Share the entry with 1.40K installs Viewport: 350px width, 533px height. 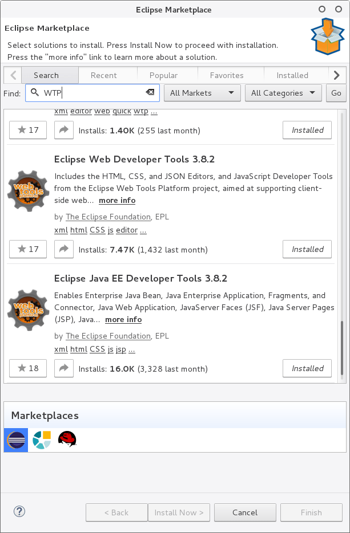coord(64,130)
